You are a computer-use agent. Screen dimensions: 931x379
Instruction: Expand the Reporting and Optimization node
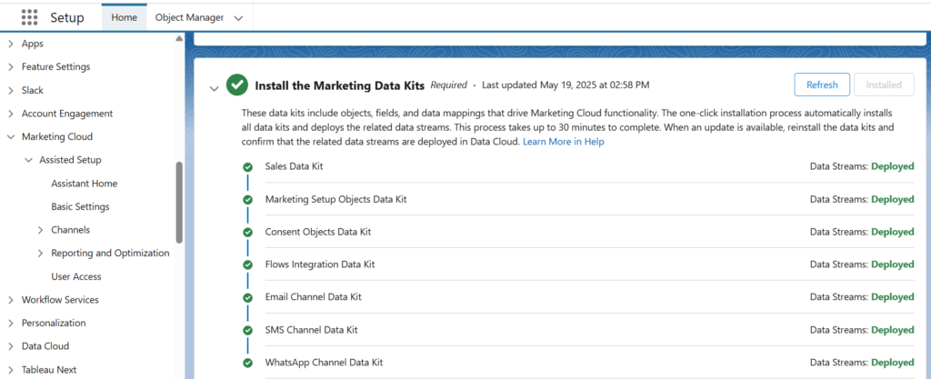click(40, 254)
